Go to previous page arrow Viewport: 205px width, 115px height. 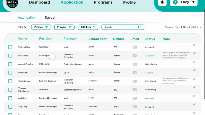(198, 27)
